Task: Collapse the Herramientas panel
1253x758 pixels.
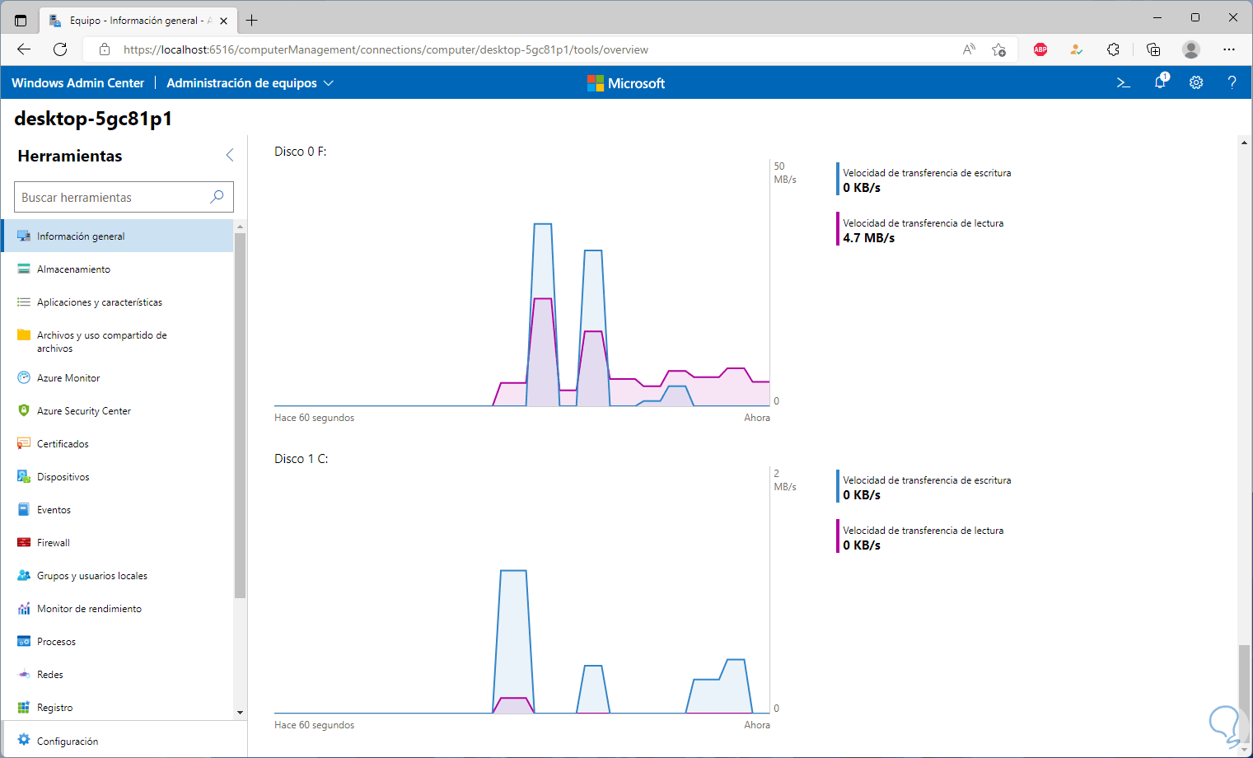Action: [230, 155]
